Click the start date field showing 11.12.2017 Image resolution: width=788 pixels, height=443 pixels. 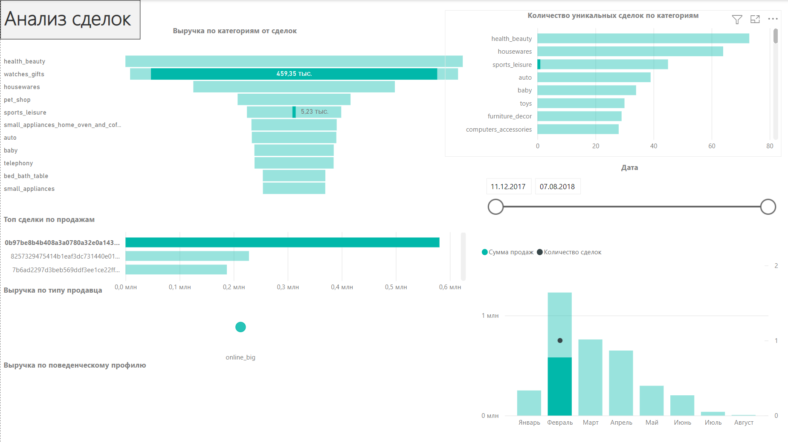(508, 186)
